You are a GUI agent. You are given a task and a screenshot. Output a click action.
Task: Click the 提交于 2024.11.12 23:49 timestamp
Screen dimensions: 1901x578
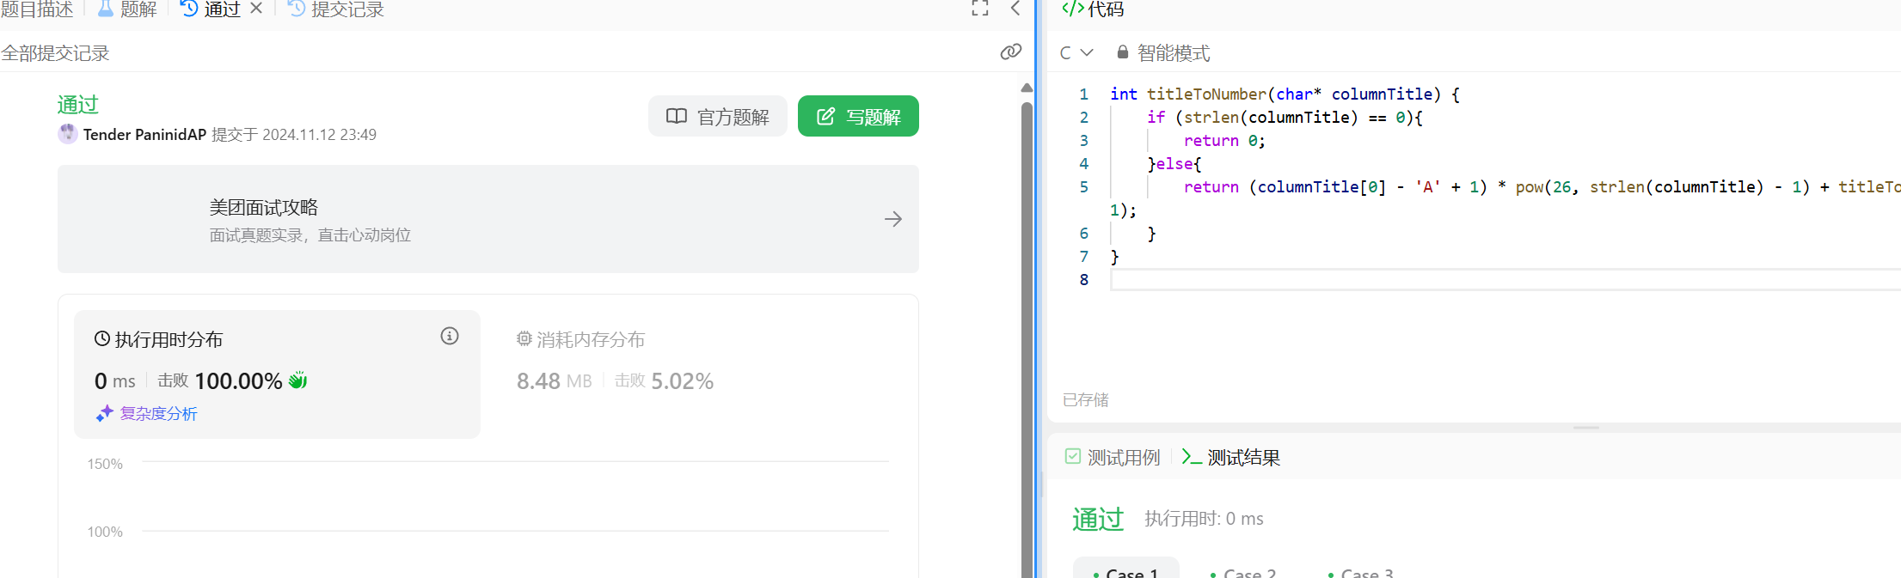[294, 135]
